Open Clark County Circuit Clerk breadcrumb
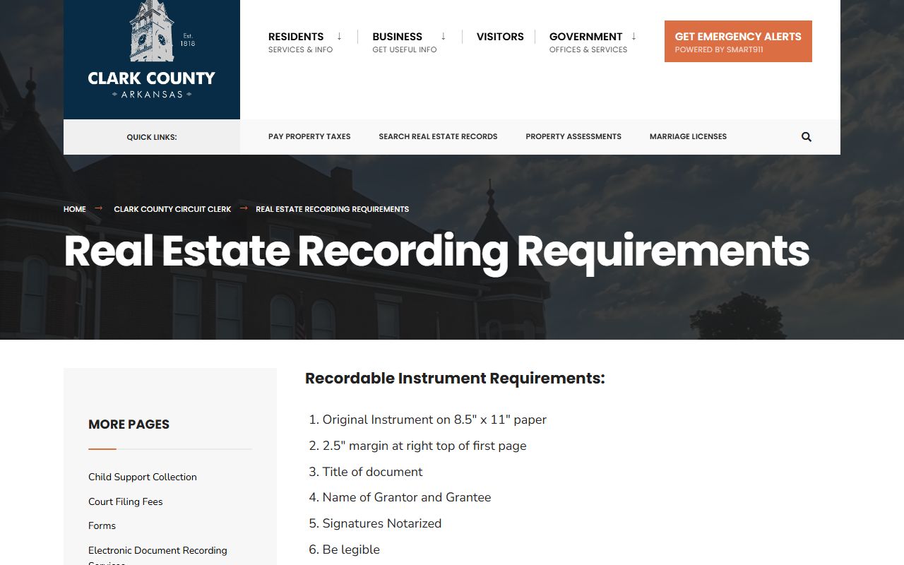This screenshot has height=565, width=904. (x=172, y=209)
